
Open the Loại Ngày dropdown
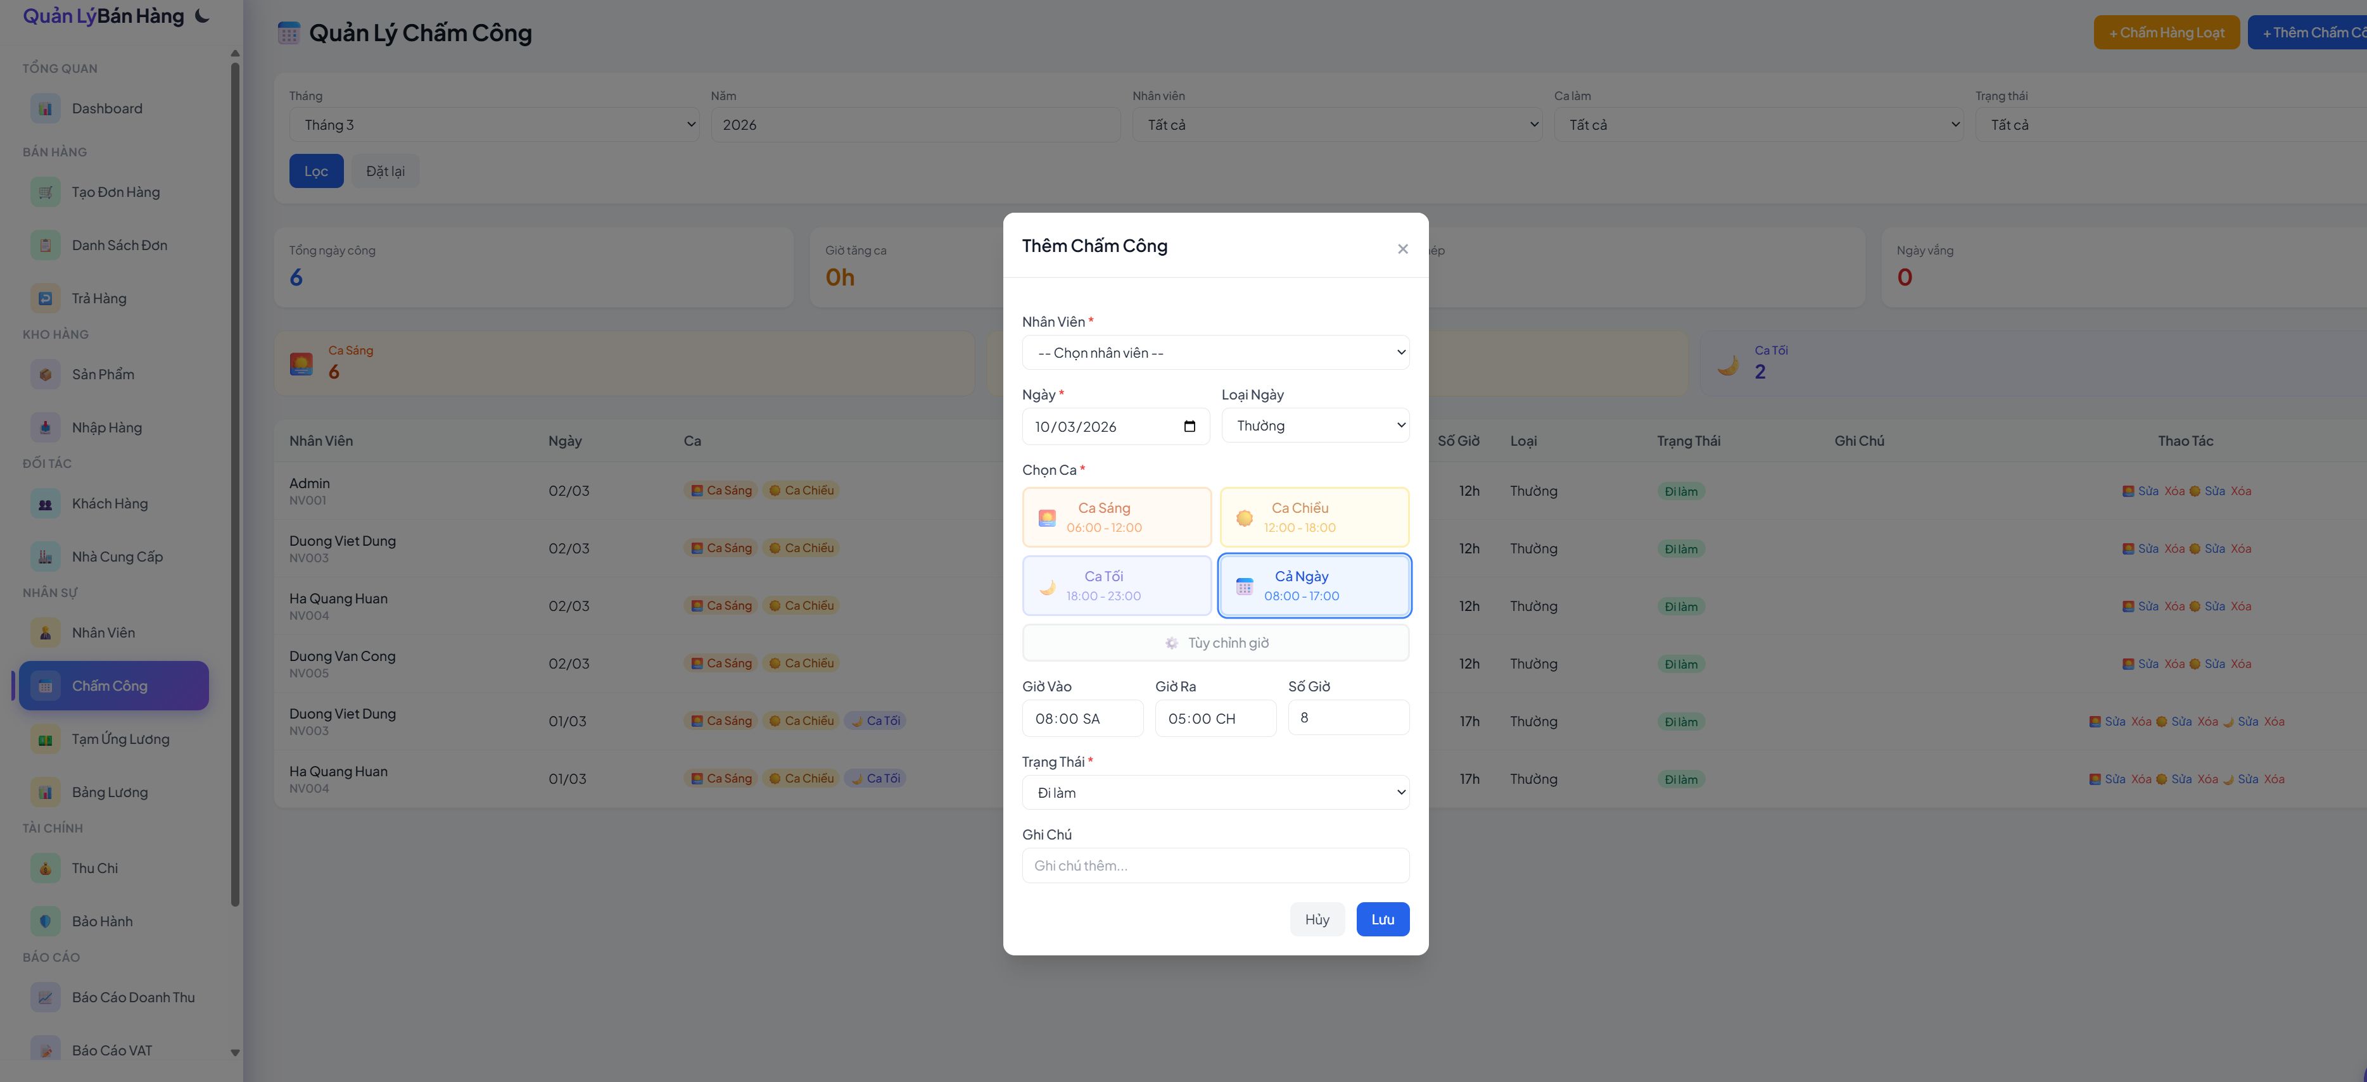[x=1314, y=425]
